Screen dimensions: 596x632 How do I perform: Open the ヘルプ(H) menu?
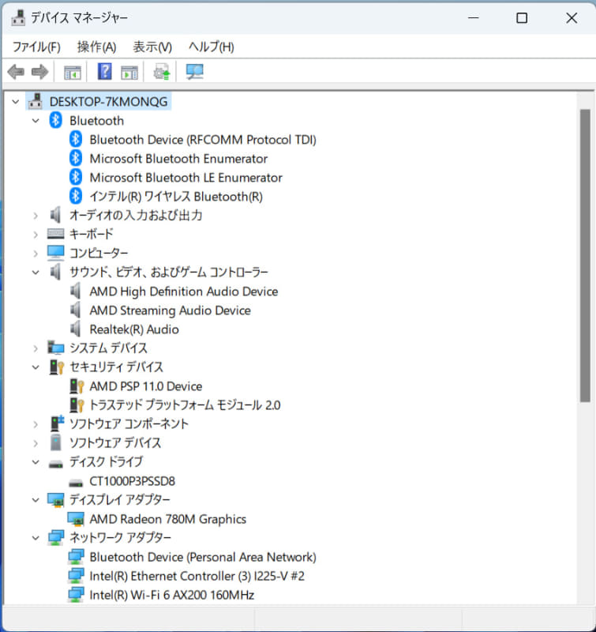click(212, 47)
